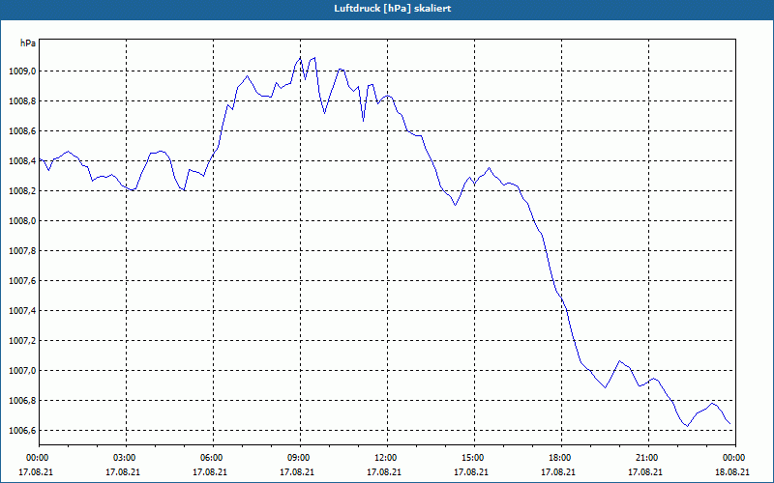
Task: Click the 12:00 time axis label
Action: pos(387,458)
